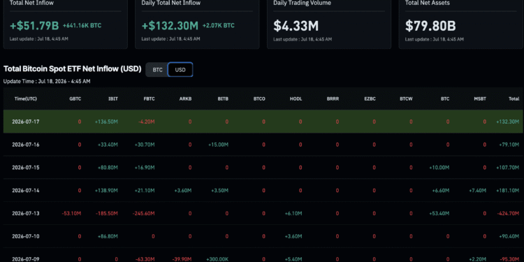Click the +6.60M BTC value
This screenshot has width=524, height=262.
click(440, 191)
